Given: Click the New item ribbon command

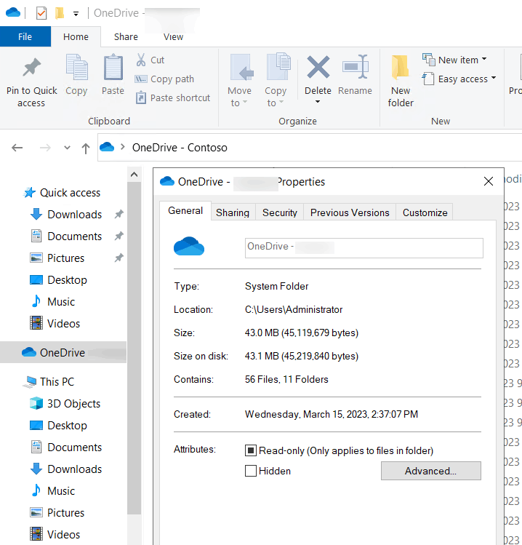Looking at the screenshot, I should tap(454, 60).
